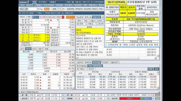Switch to the 체결 tab

46,49
